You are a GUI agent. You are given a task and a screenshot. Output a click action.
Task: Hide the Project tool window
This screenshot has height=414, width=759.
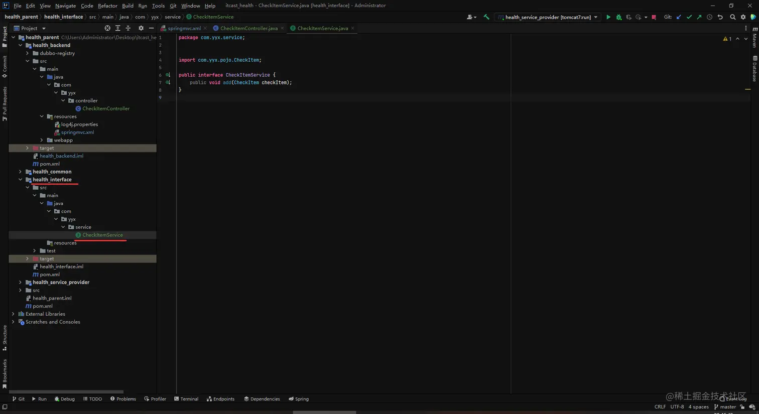pos(151,28)
